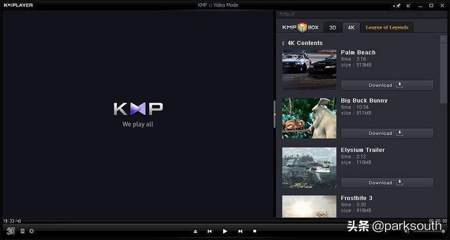Viewport: 450px width, 240px height.
Task: Open a file with the eject icon
Action: coord(195,231)
